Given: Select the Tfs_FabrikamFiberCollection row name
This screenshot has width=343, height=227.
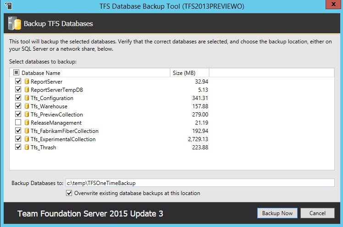Looking at the screenshot, I should point(65,131).
